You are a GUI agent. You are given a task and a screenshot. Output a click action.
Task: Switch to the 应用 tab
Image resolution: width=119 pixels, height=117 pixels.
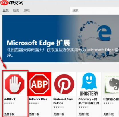pos(16,10)
